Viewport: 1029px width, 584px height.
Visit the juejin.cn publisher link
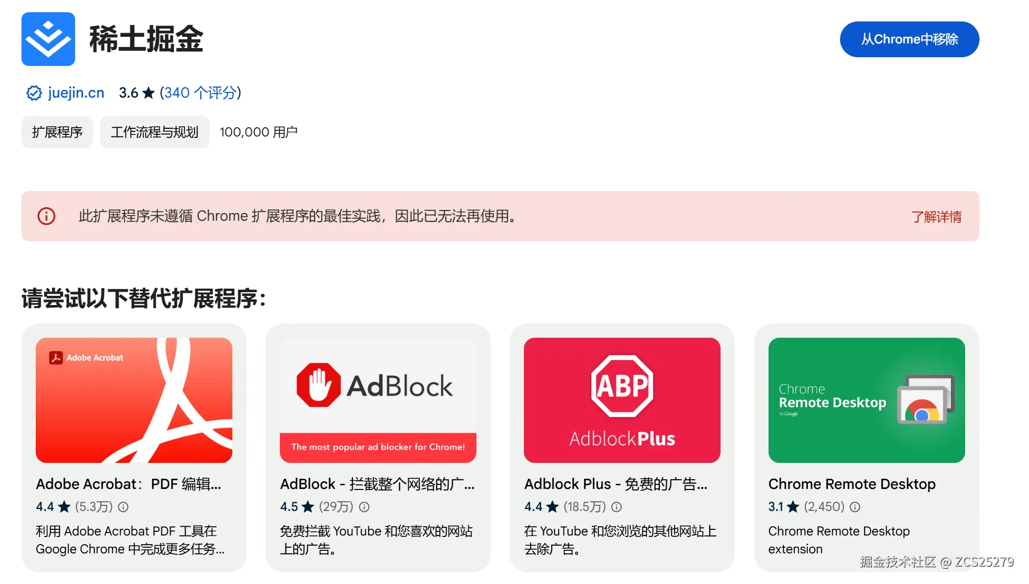[76, 93]
